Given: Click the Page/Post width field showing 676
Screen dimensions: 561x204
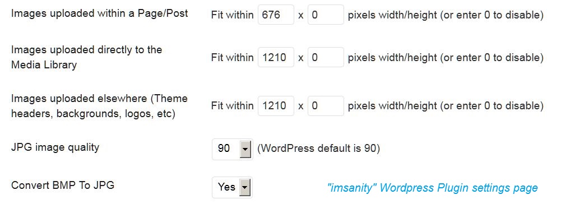Looking at the screenshot, I should 276,15.
